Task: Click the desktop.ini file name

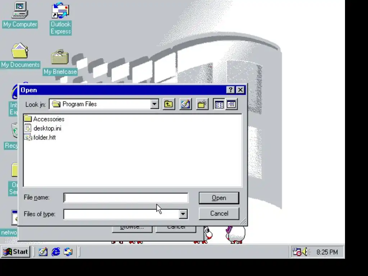Action: click(47, 128)
